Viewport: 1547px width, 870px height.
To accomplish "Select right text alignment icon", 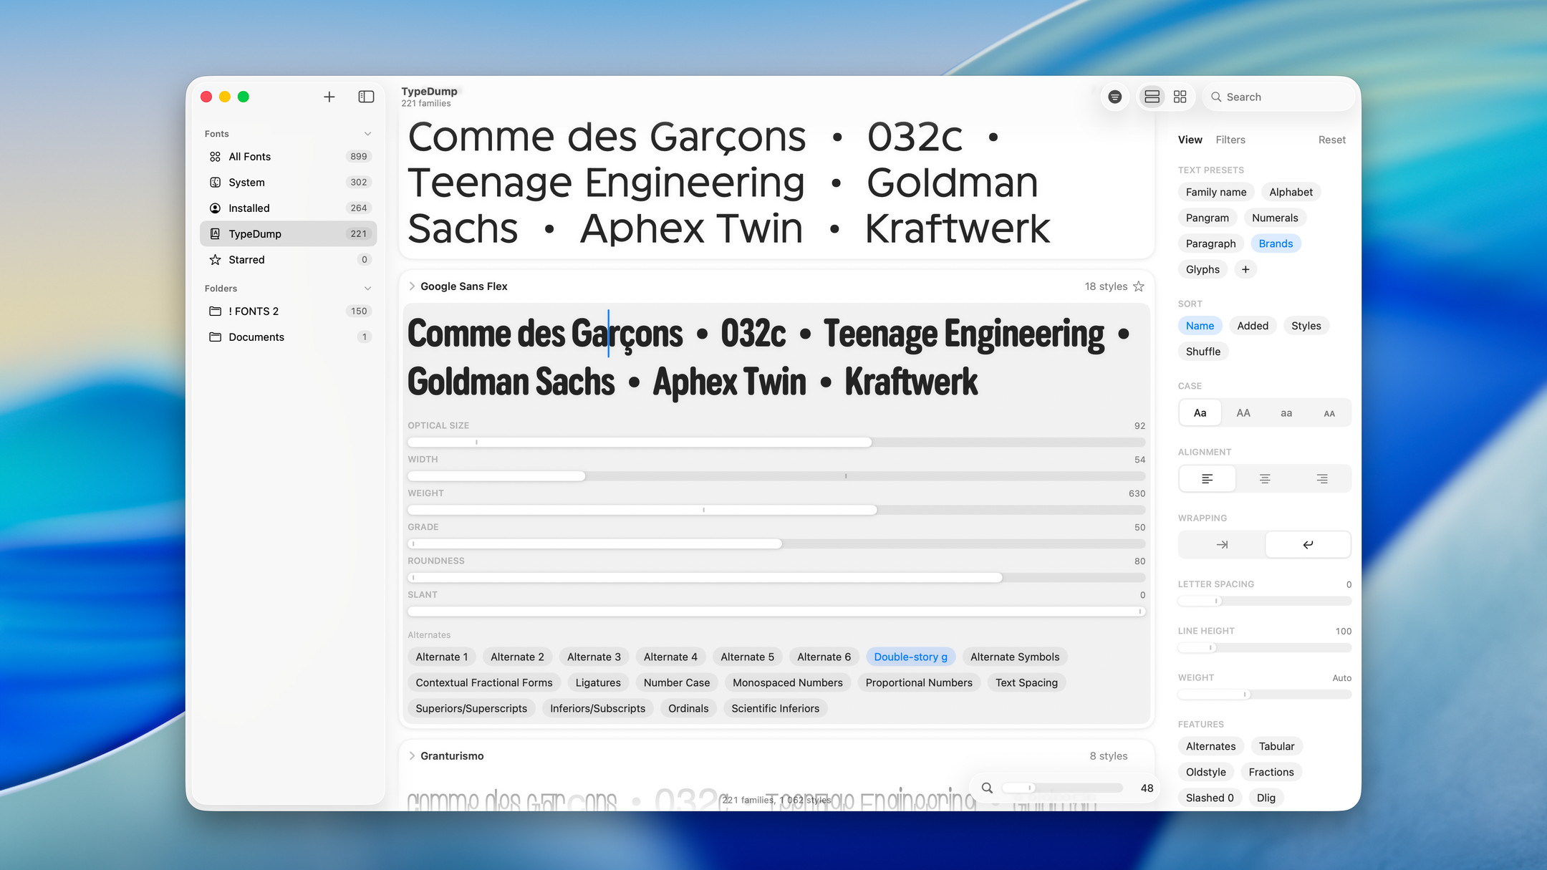I will coord(1322,478).
